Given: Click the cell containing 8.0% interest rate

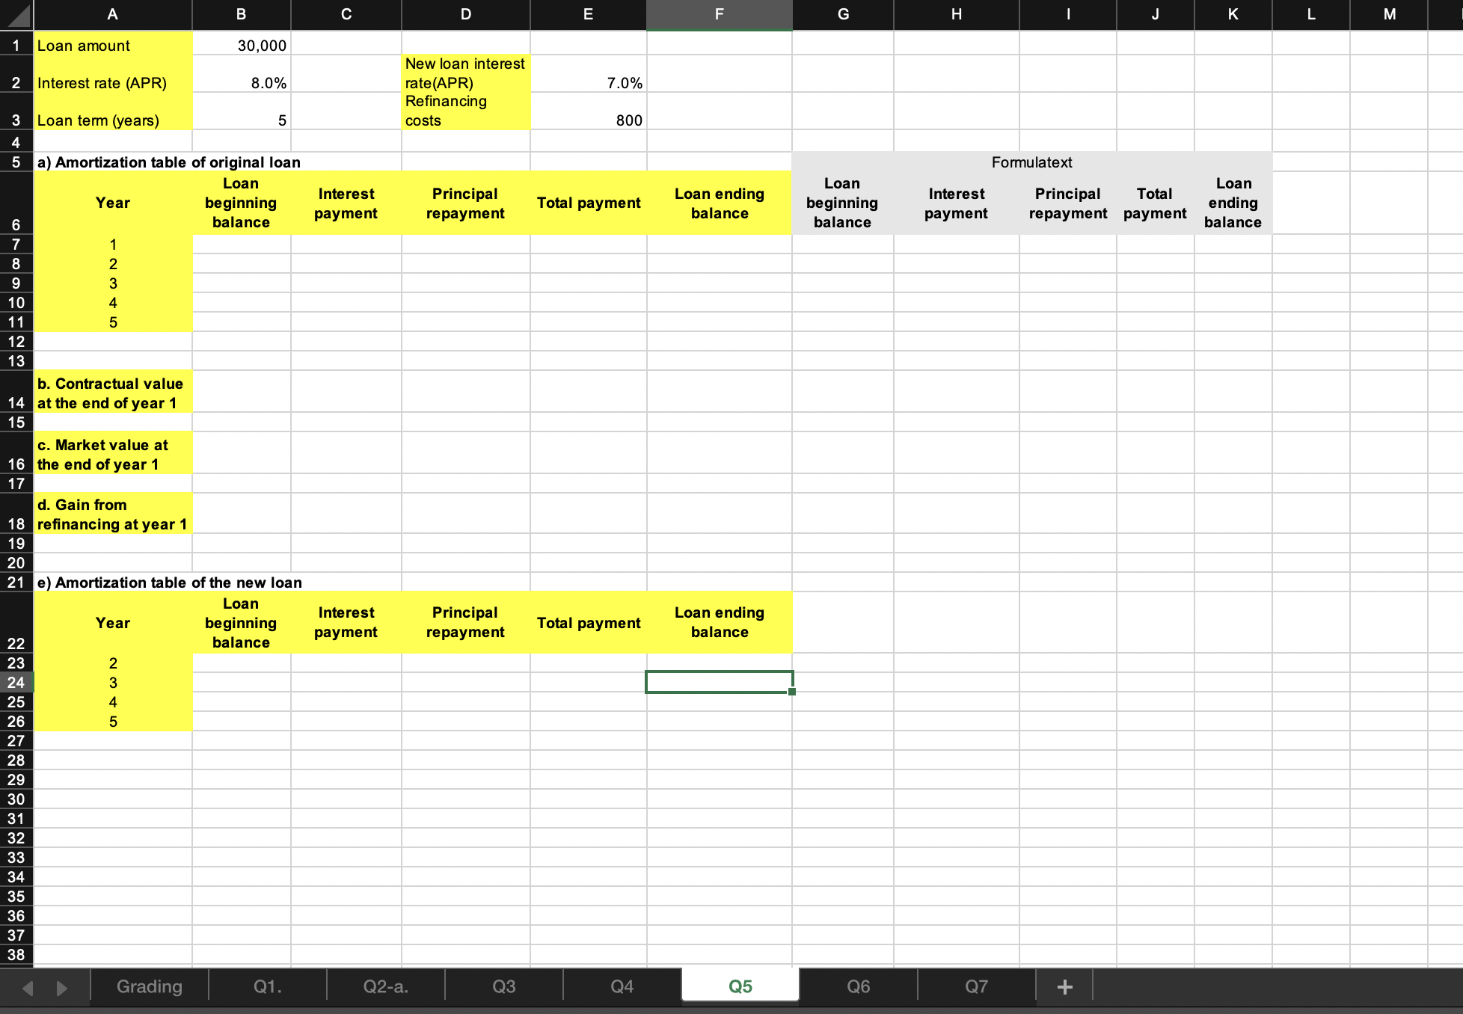Looking at the screenshot, I should (241, 83).
